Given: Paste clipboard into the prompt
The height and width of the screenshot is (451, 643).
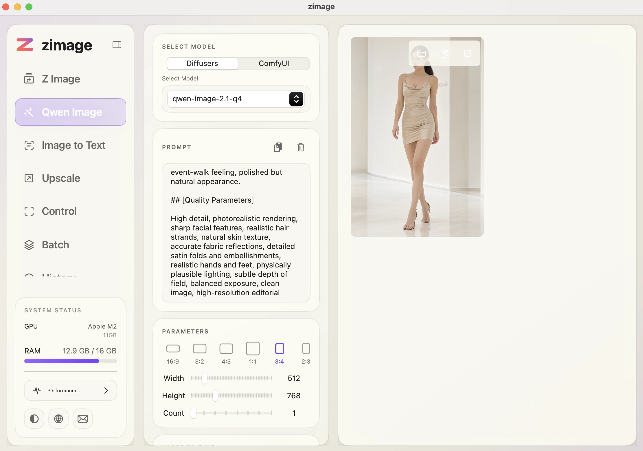Looking at the screenshot, I should [x=278, y=147].
